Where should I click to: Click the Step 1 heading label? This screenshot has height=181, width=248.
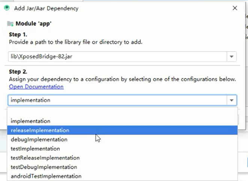click(18, 34)
